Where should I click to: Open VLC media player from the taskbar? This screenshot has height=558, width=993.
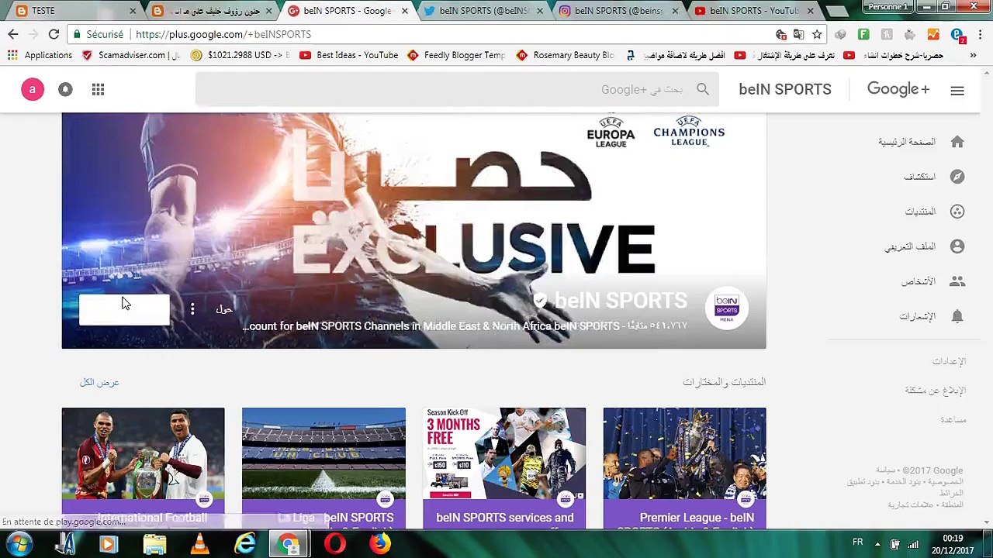pyautogui.click(x=200, y=543)
